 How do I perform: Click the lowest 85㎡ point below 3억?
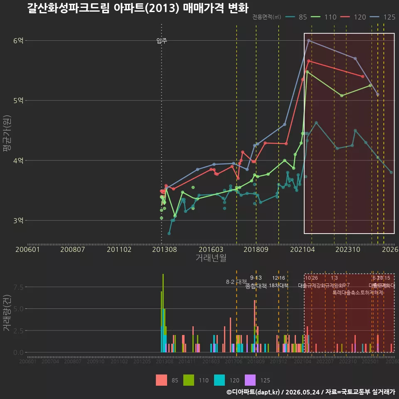tap(169, 233)
